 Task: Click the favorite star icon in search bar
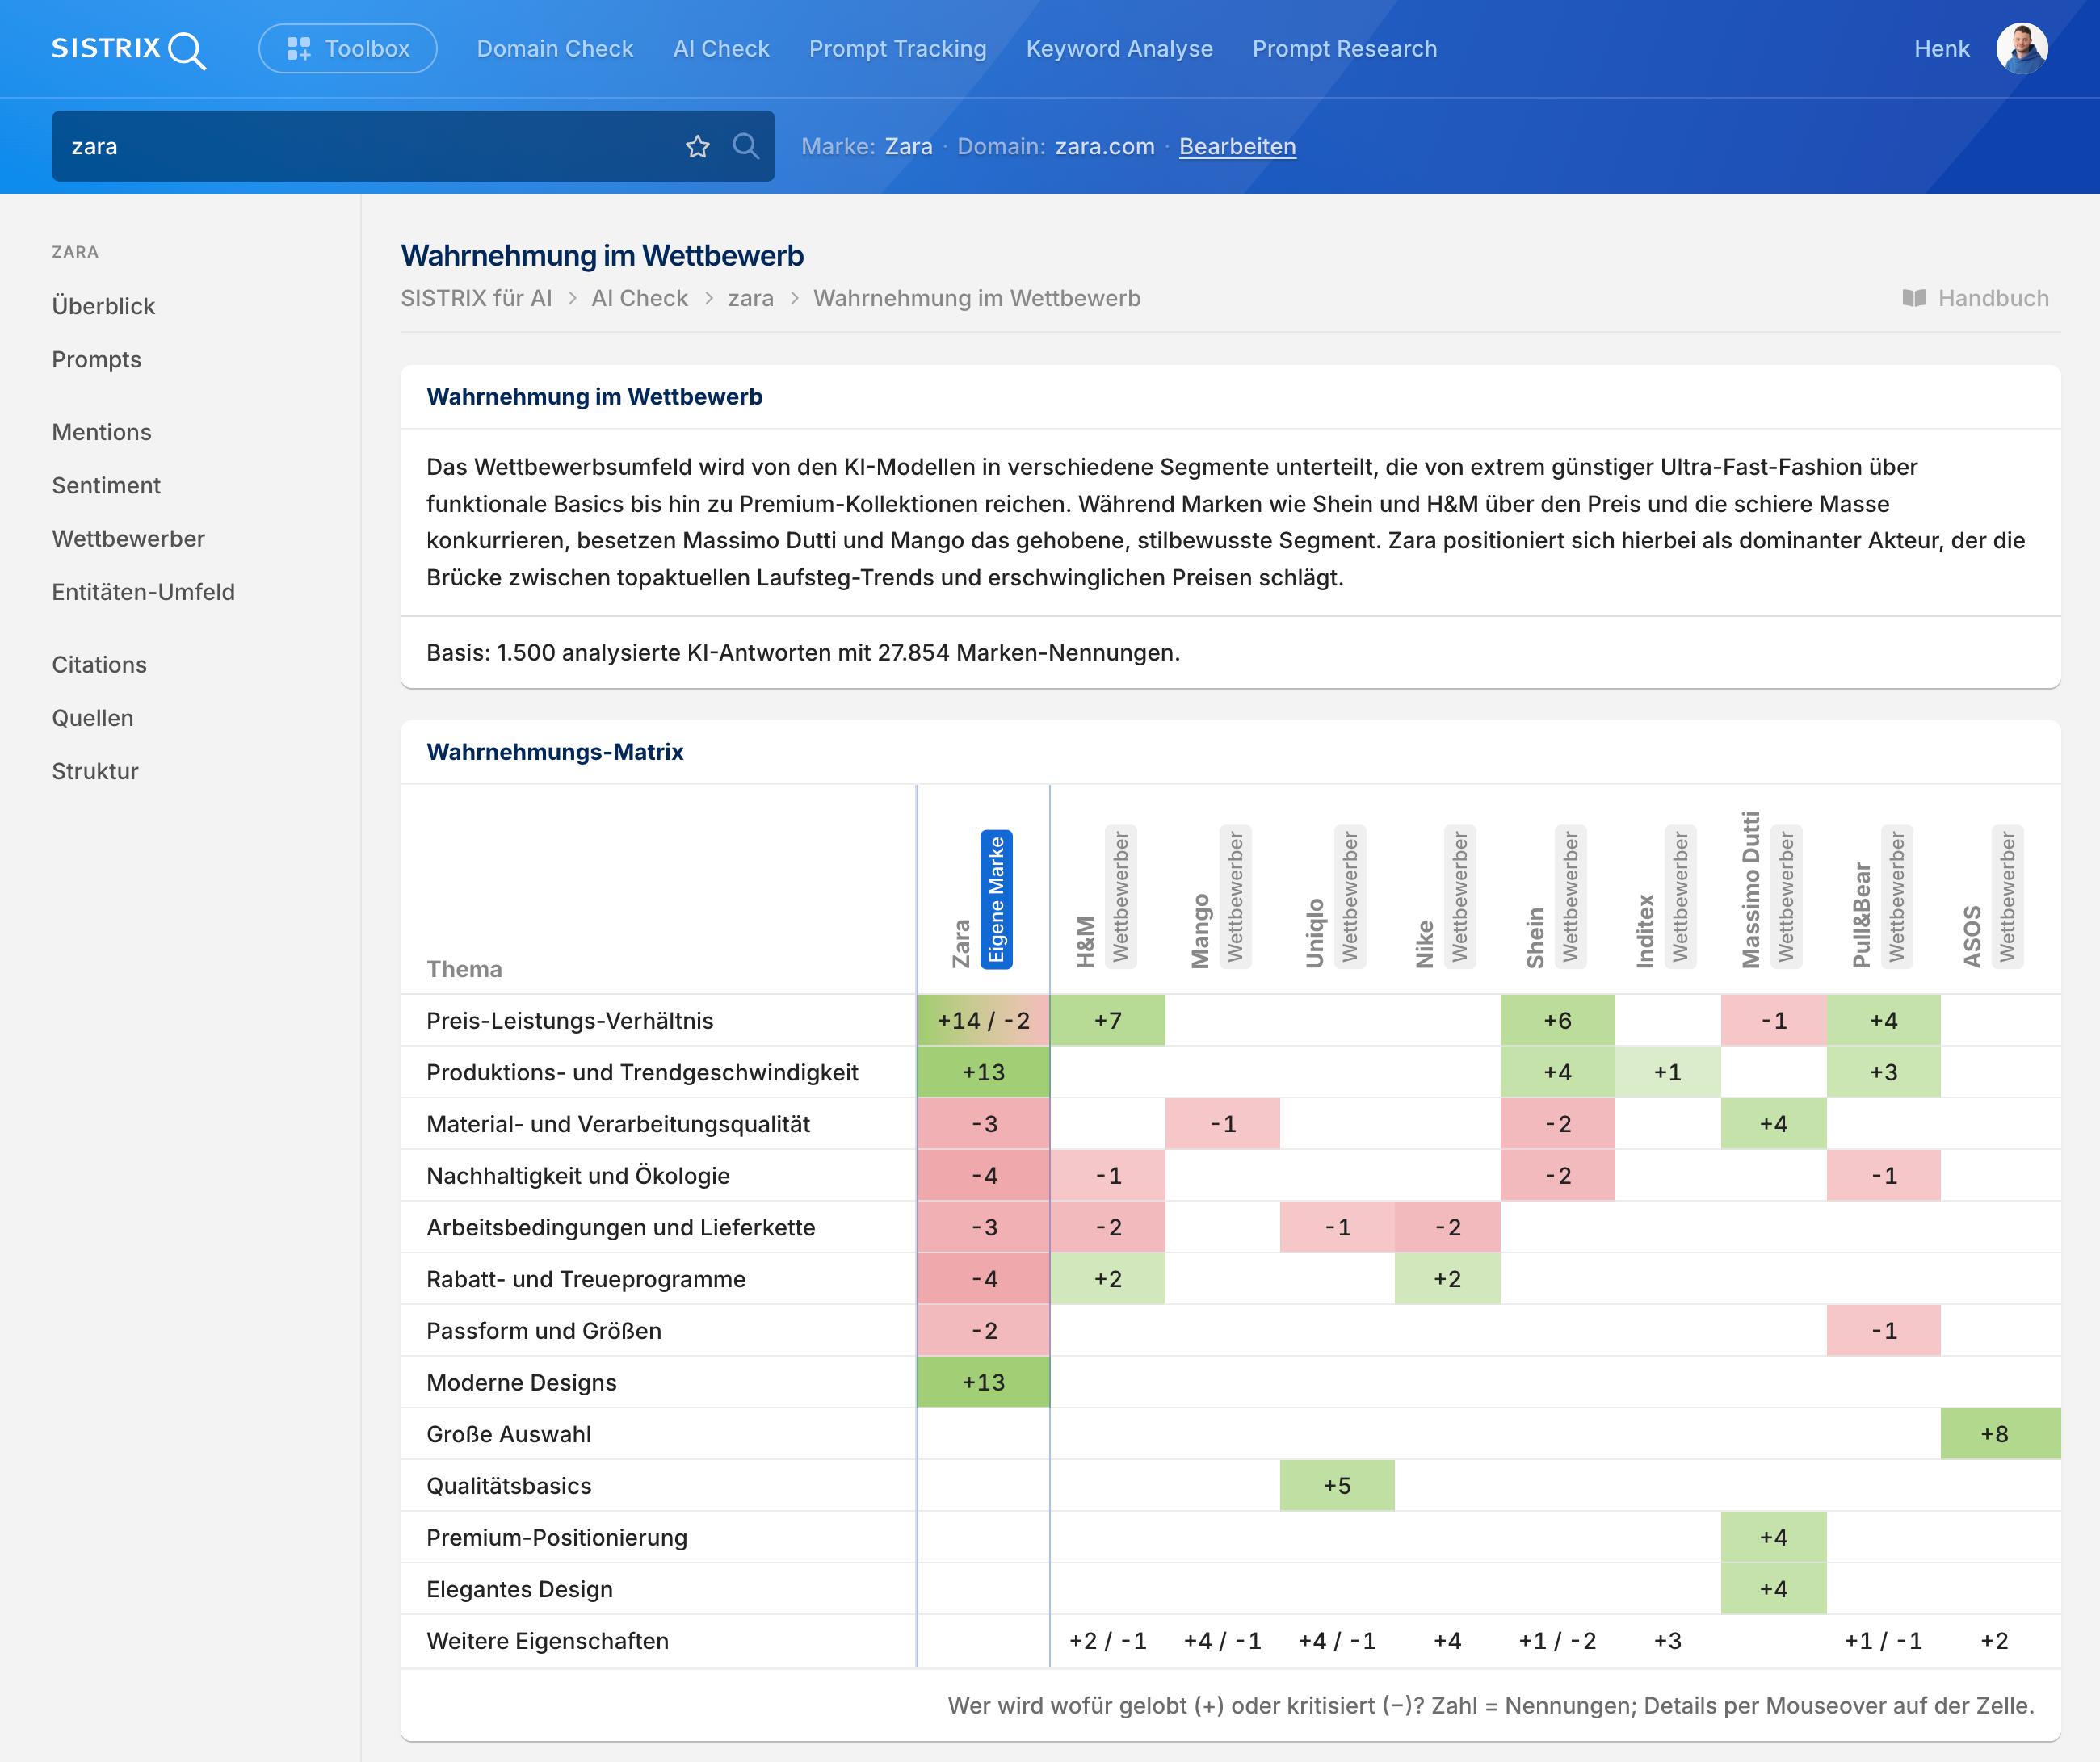point(698,147)
